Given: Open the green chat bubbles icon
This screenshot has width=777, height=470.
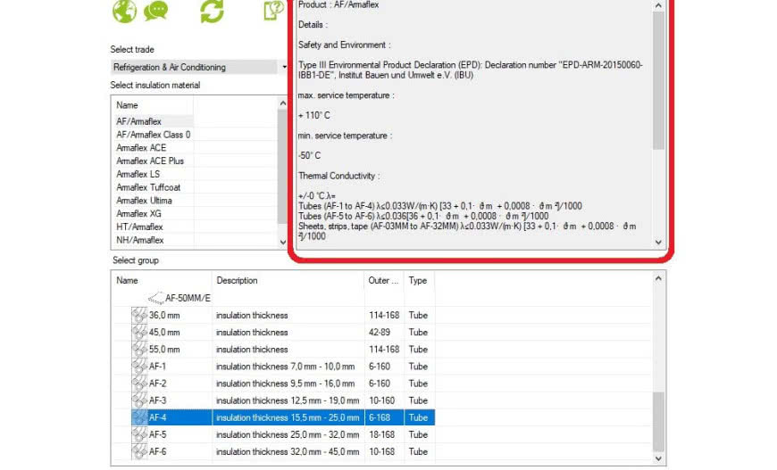Looking at the screenshot, I should [156, 11].
